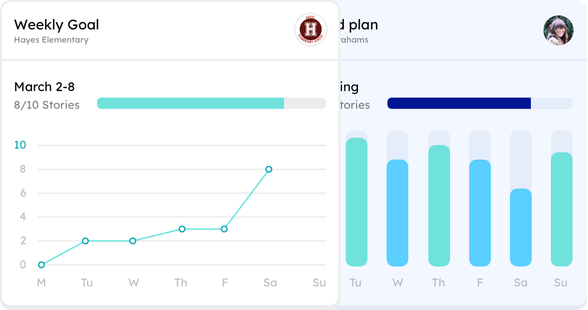This screenshot has height=310, width=588.
Task: Click the dark blue progress bar
Action: [x=459, y=103]
